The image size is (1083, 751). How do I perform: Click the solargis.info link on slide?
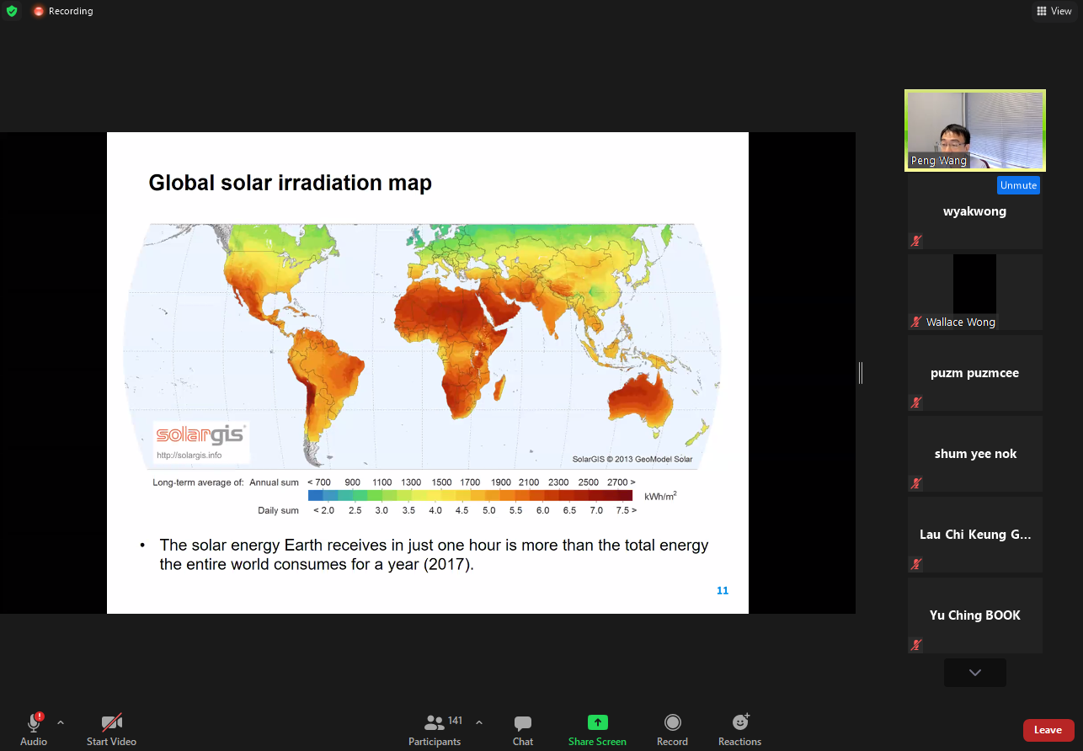(189, 455)
